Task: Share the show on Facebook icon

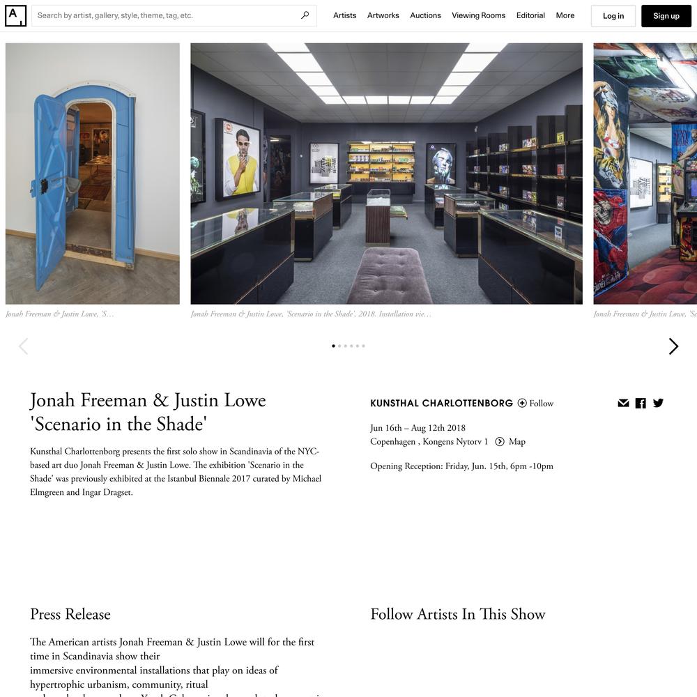Action: [x=641, y=403]
